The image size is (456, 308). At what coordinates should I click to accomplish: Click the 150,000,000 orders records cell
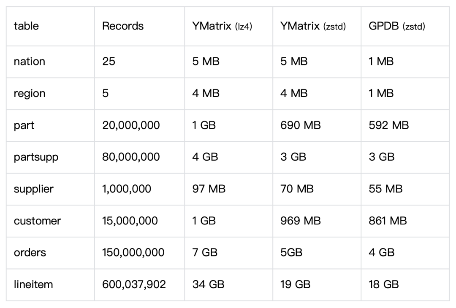[x=133, y=252]
